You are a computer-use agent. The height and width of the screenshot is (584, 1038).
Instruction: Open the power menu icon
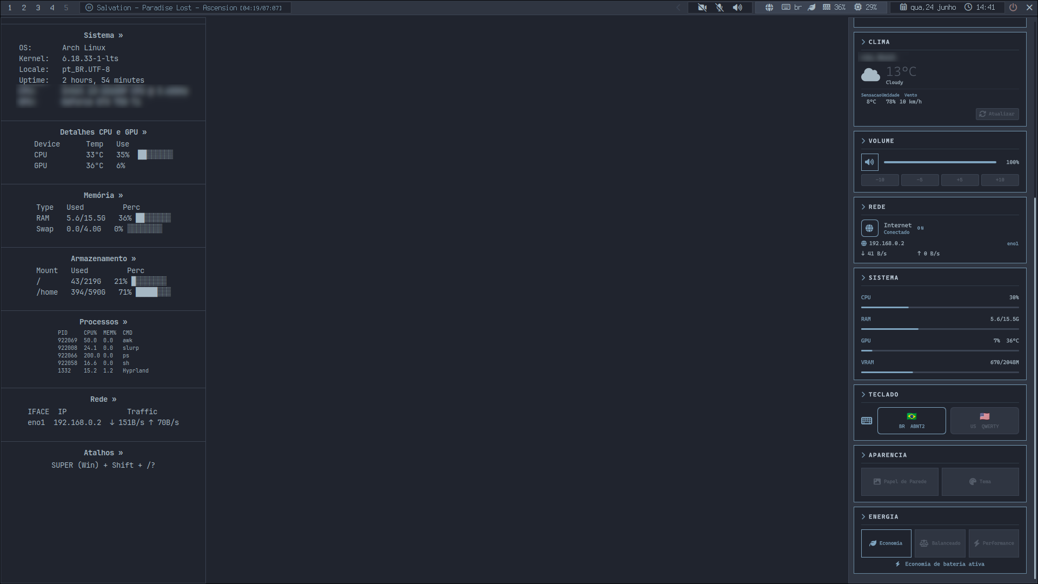[x=1013, y=8]
